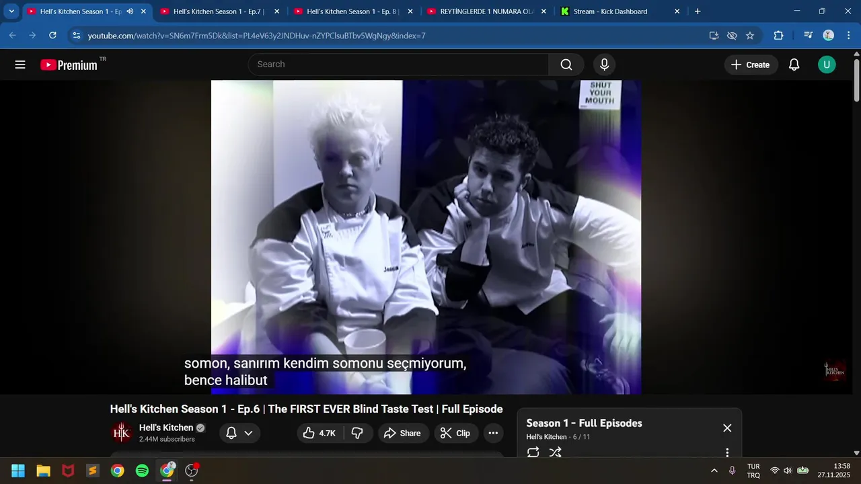Create a Clip of the video
Viewport: 861px width, 484px height.
(x=455, y=433)
